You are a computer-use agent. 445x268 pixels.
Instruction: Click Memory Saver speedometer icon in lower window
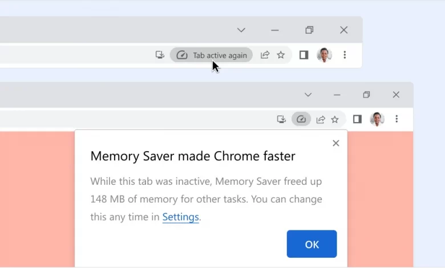point(301,119)
